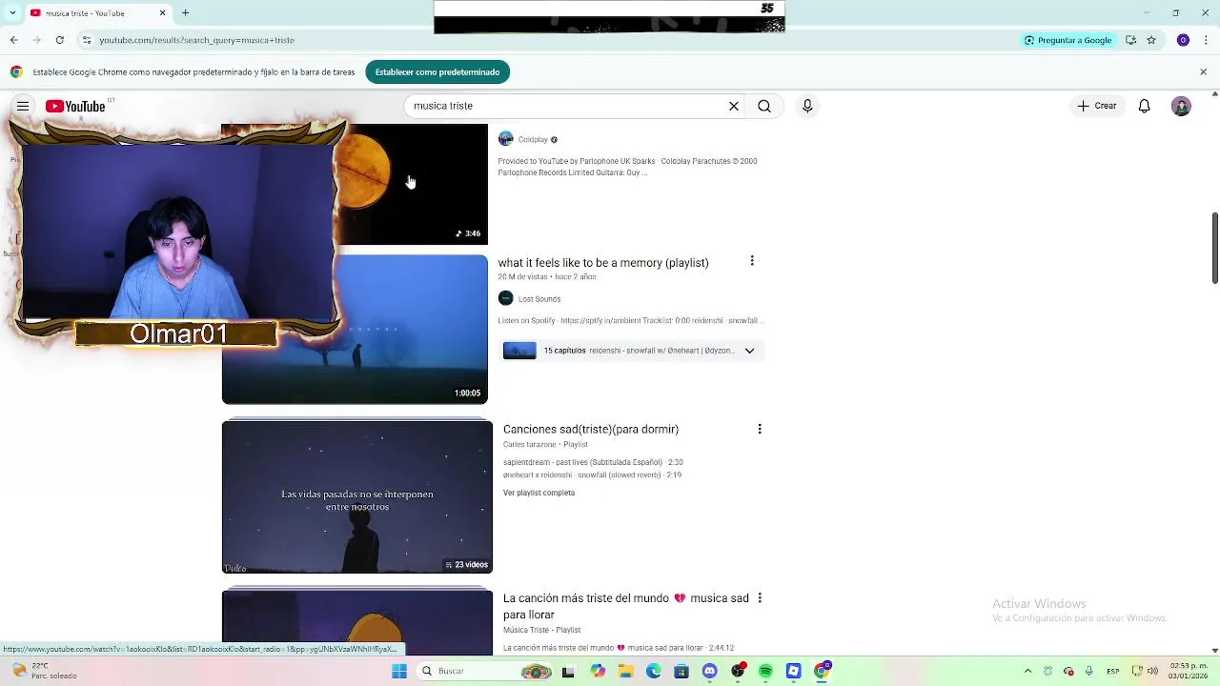This screenshot has height=686, width=1220.
Task: Show hidden system tray icons
Action: 1027,671
